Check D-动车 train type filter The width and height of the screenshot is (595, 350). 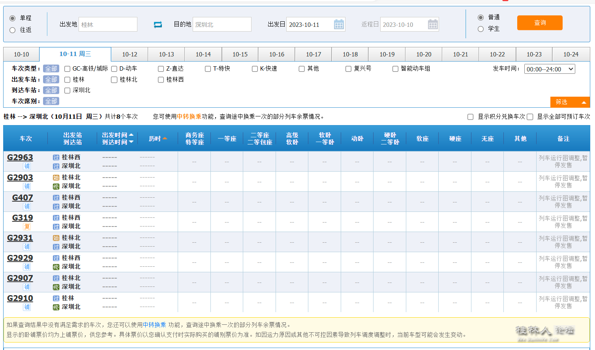[114, 69]
